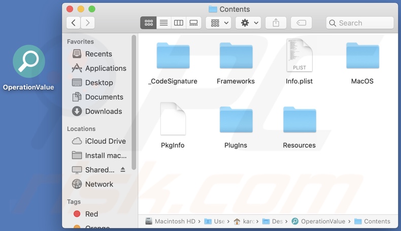The height and width of the screenshot is (231, 401).
Task: Open the gear action menu
Action: 249,23
